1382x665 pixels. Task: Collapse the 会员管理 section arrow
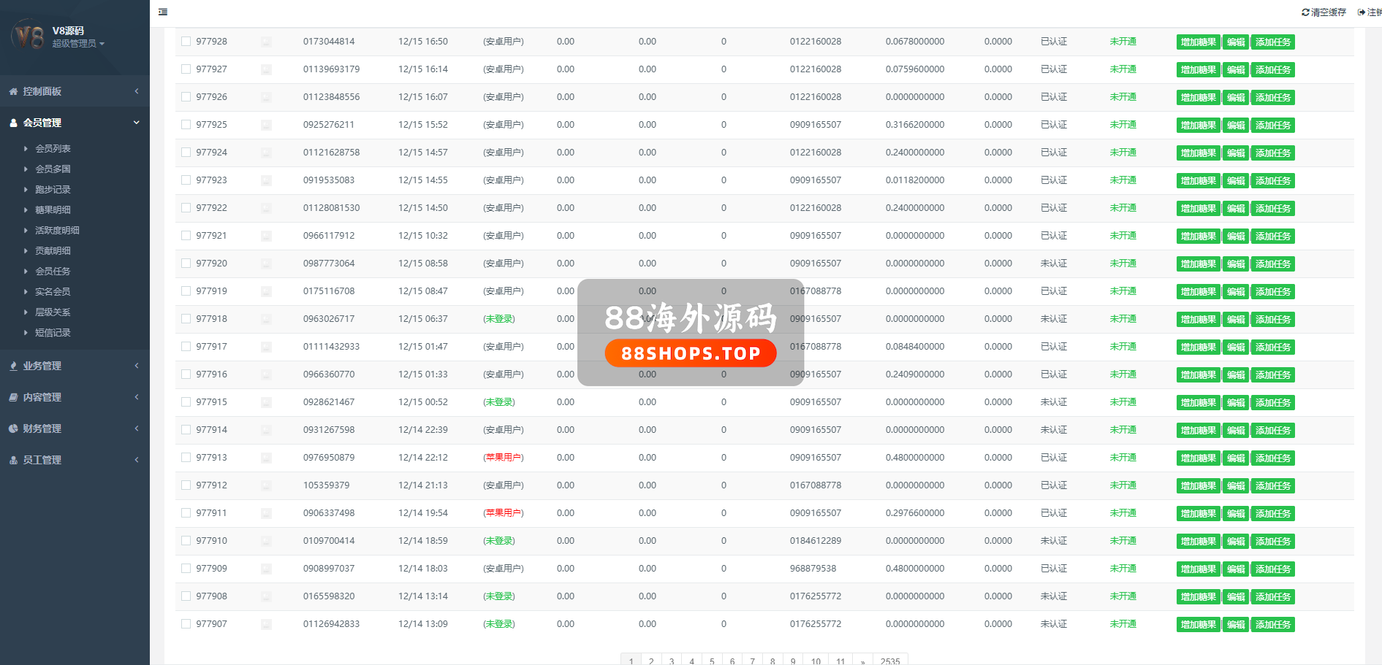(137, 123)
